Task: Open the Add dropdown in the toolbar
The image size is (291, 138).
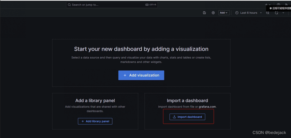Action: (224, 13)
